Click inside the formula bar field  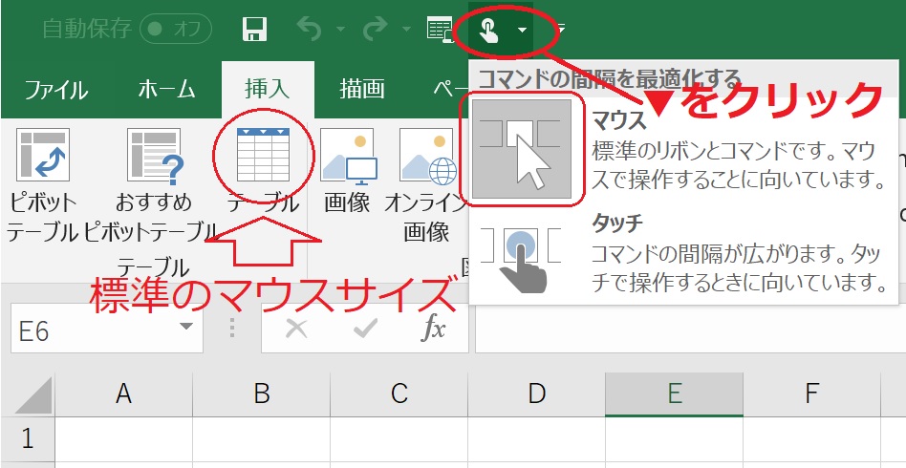[x=690, y=330]
